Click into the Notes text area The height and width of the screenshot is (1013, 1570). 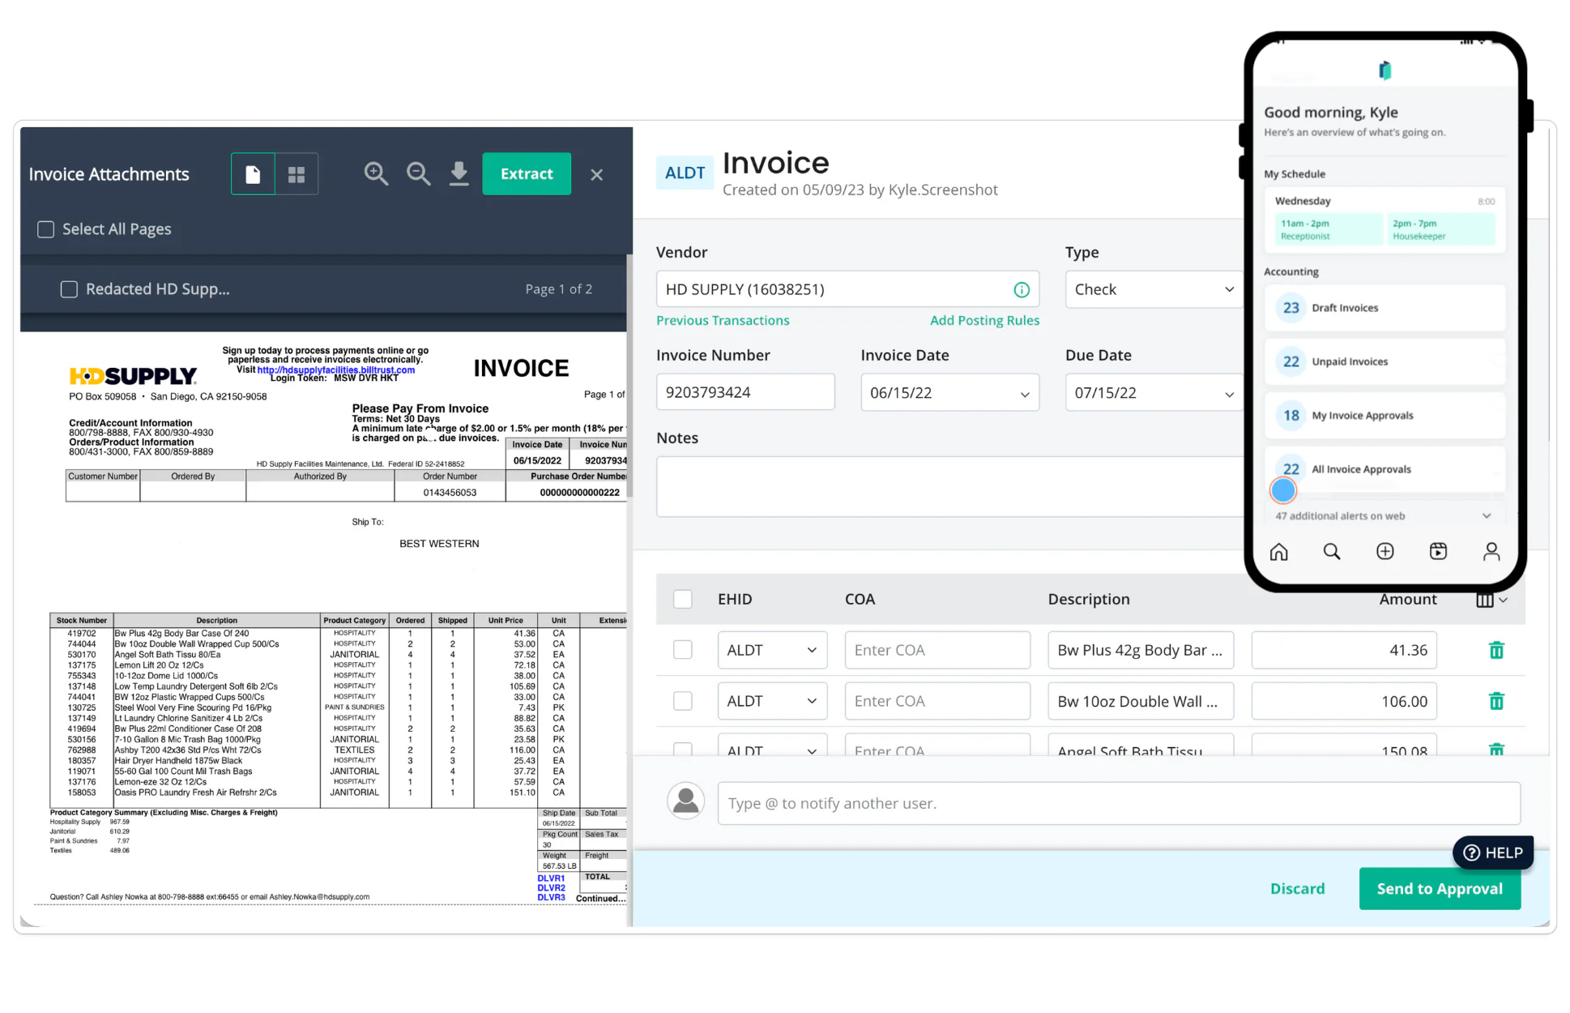click(949, 486)
